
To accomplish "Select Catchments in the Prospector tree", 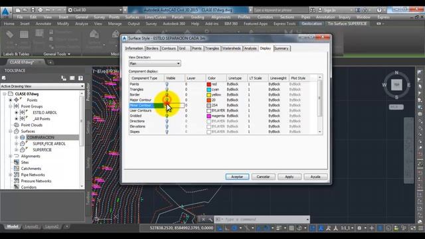I will click(x=31, y=169).
